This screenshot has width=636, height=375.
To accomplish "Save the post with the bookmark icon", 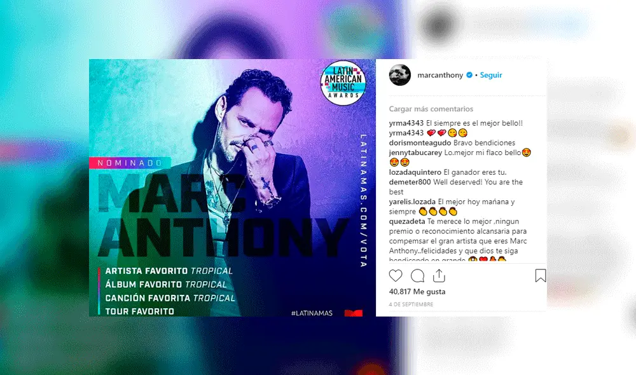I will [540, 276].
